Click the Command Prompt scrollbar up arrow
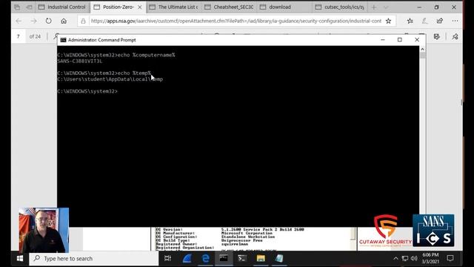The width and height of the screenshot is (474, 267). coord(422,49)
